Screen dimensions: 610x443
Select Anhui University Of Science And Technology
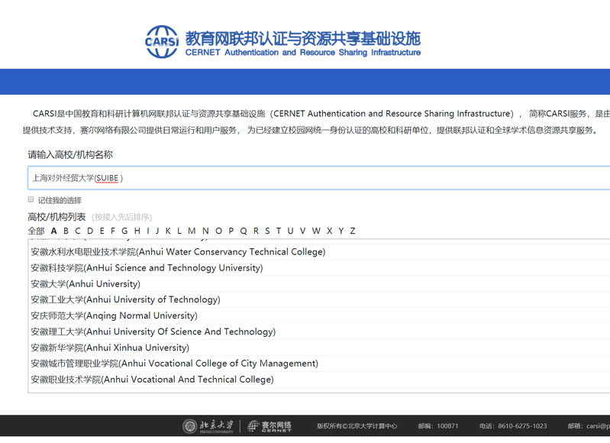coord(320,331)
